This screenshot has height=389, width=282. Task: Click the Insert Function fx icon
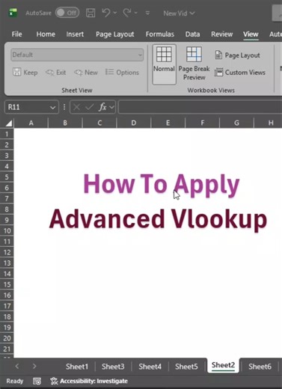(x=102, y=107)
